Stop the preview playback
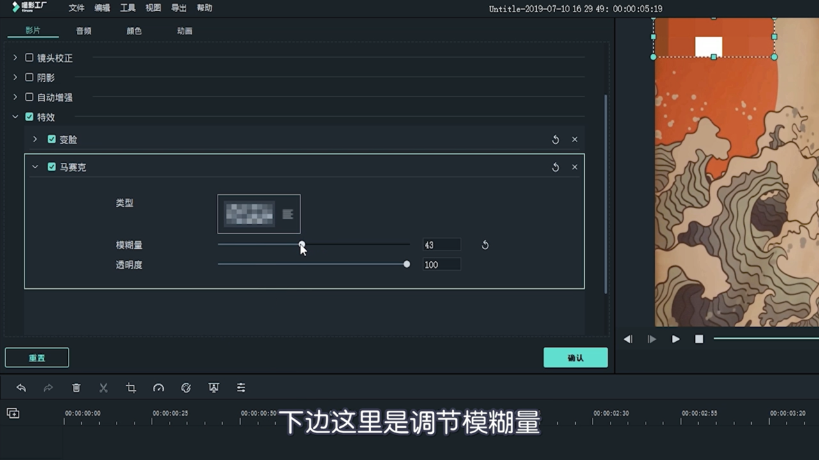Screen dimensions: 819x460 click(x=699, y=339)
